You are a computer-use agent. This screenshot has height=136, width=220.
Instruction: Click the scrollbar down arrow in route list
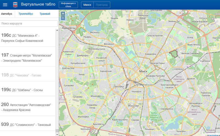coord(57,134)
